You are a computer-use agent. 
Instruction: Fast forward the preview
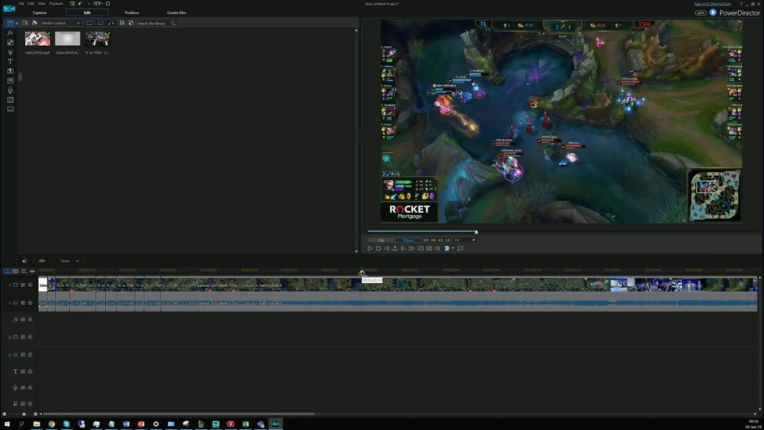[412, 248]
